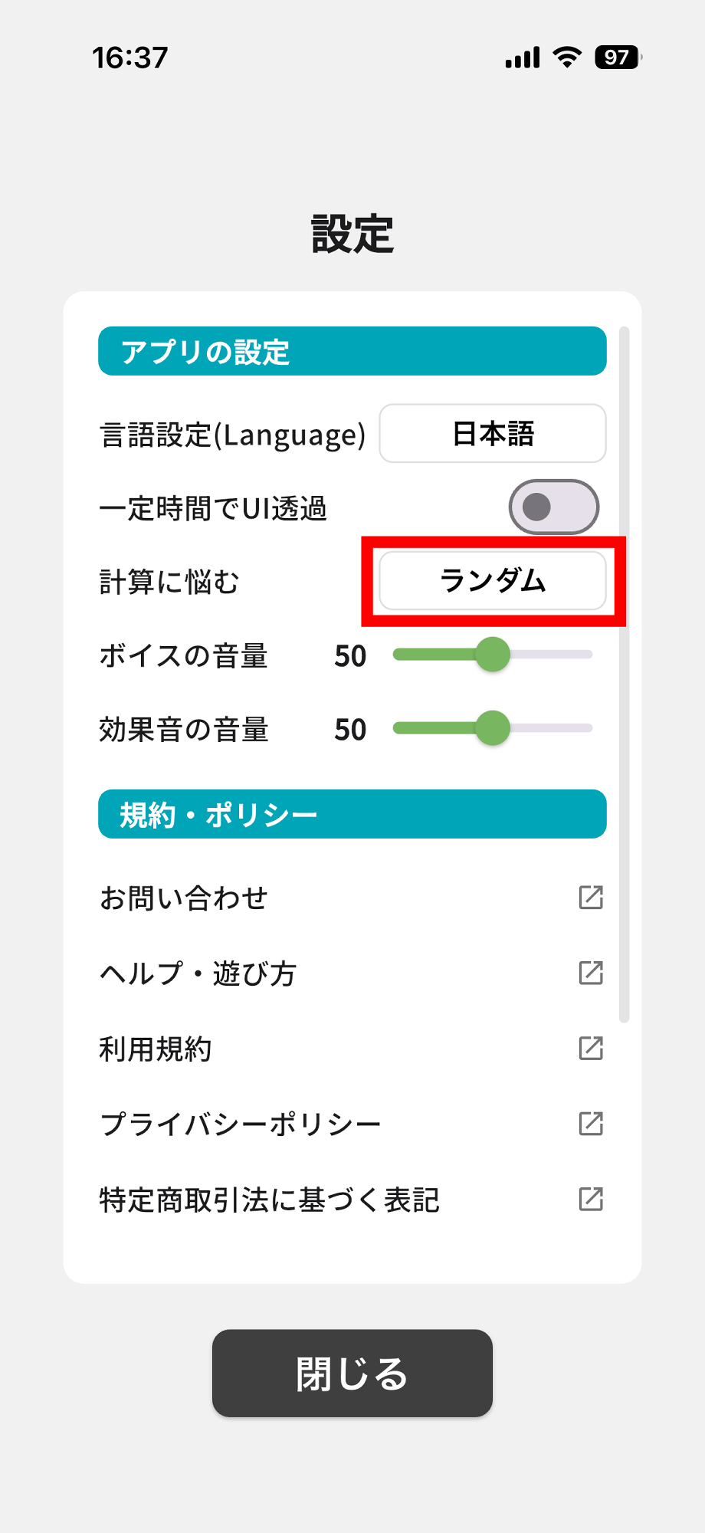Open the お問い合わせ link text
Screen dimensions: 705x1533
pyautogui.click(x=184, y=898)
